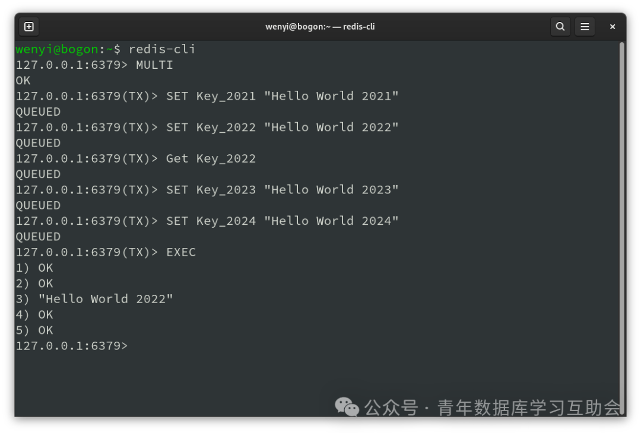This screenshot has height=433, width=641.
Task: Open the terminal search tool
Action: pos(560,27)
